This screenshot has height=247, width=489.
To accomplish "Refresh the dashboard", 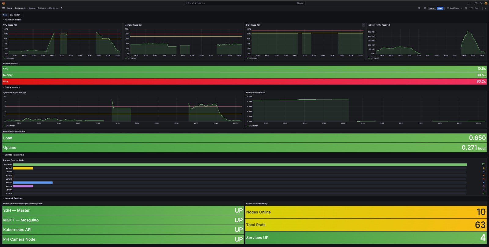I will click(472, 8).
